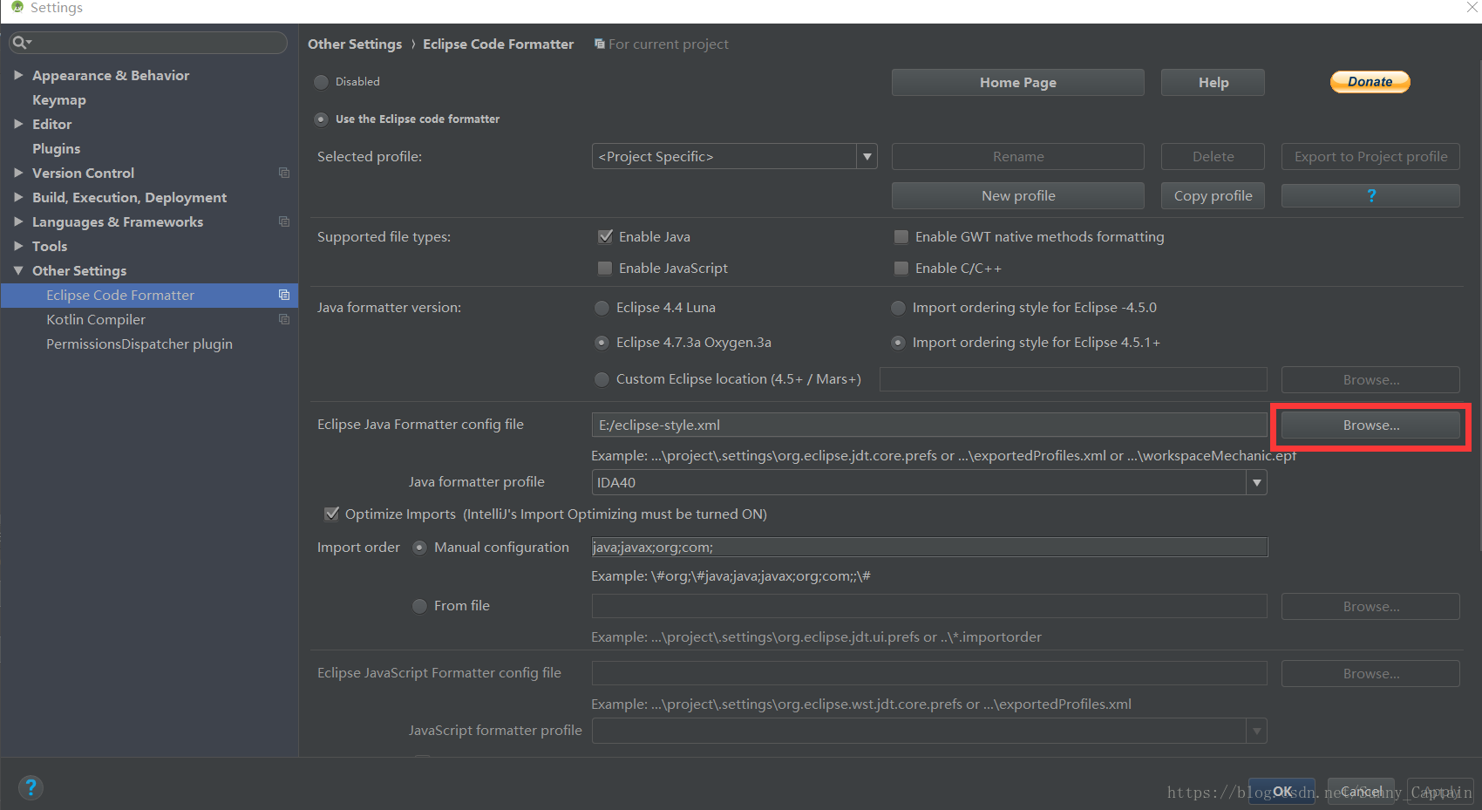The width and height of the screenshot is (1482, 810).
Task: Click the For current project icon
Action: click(x=600, y=44)
